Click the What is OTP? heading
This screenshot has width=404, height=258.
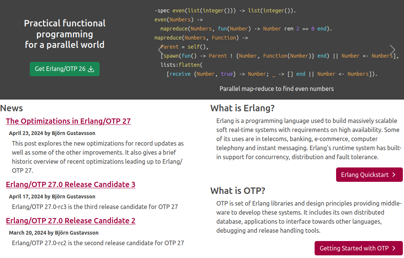pyautogui.click(x=238, y=190)
